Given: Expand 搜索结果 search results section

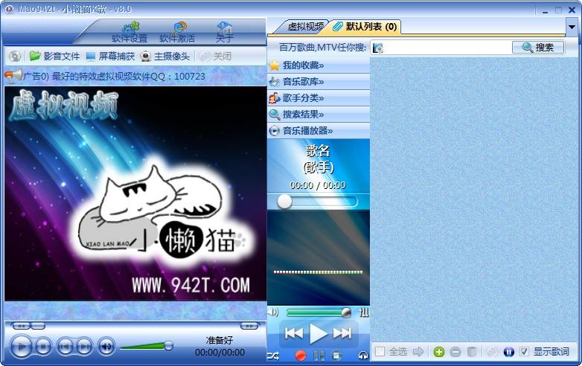Looking at the screenshot, I should click(319, 115).
